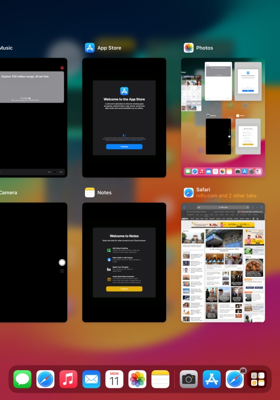This screenshot has width=280, height=400.
Task: Click 'Welcome to the App Store' heading
Action: point(124,99)
